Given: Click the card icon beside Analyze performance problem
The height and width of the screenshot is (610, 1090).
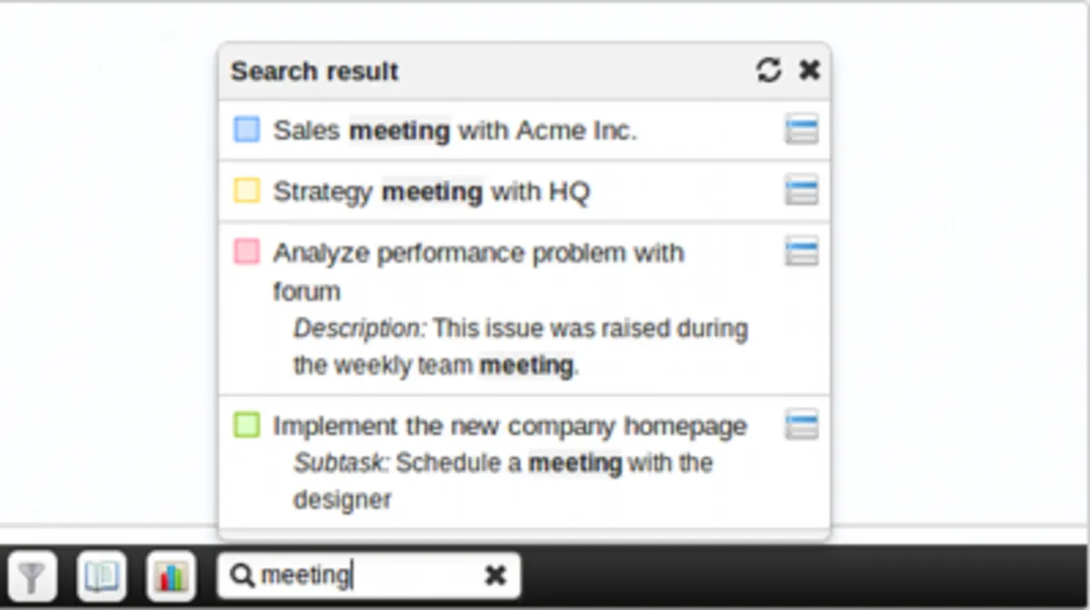Looking at the screenshot, I should pos(801,251).
